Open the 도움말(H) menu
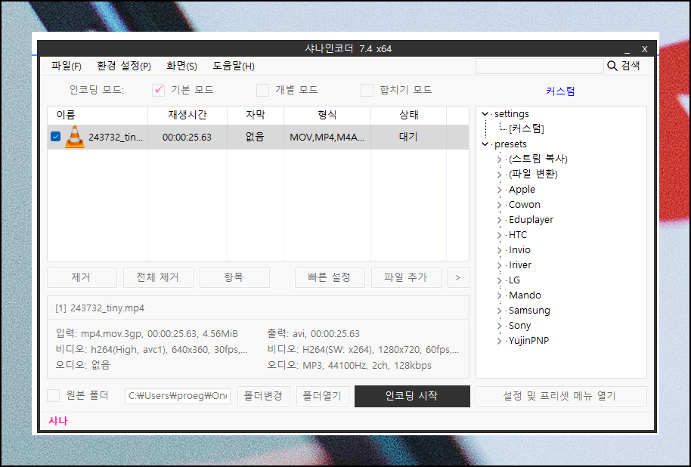This screenshot has width=691, height=467. click(234, 66)
